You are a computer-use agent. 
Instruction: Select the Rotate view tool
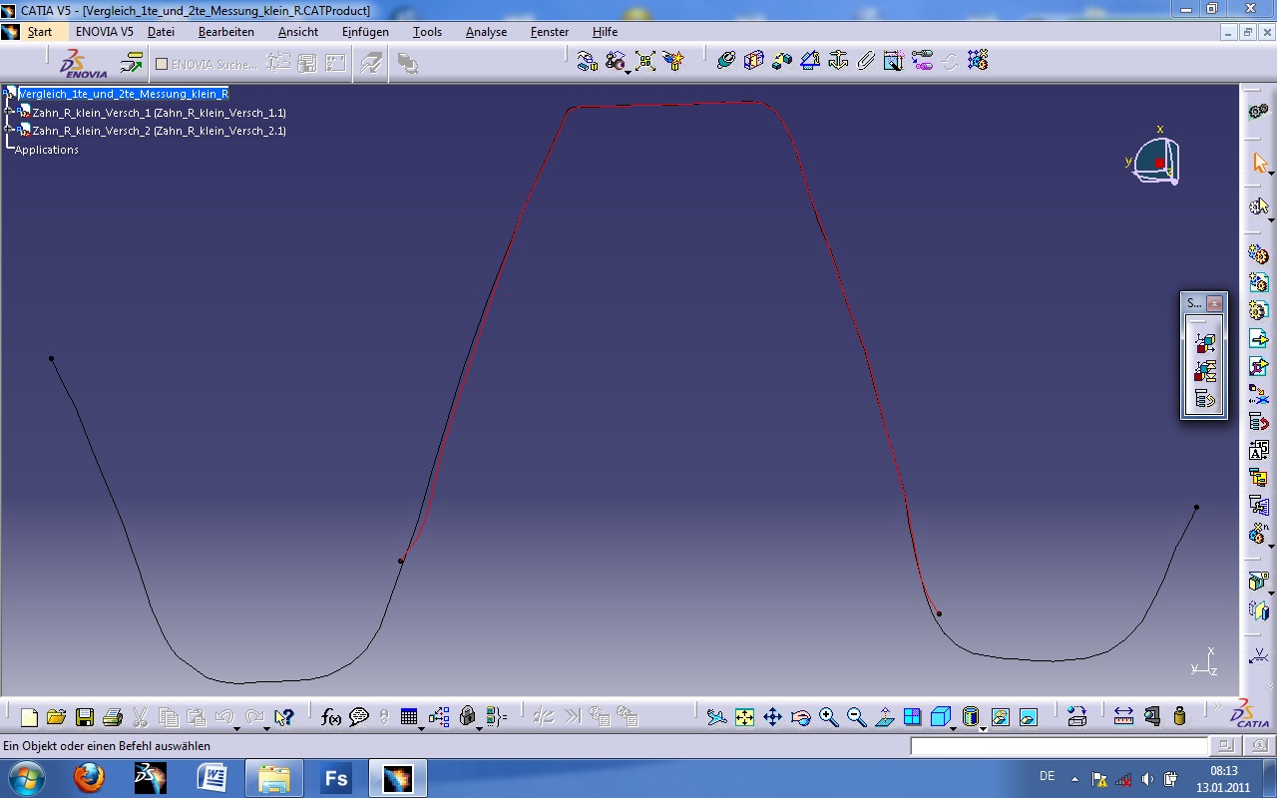800,716
